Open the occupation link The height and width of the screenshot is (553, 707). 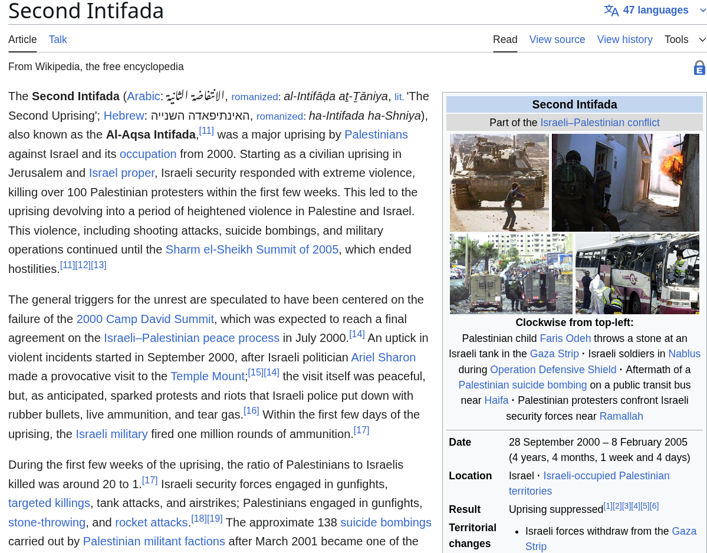(x=148, y=154)
